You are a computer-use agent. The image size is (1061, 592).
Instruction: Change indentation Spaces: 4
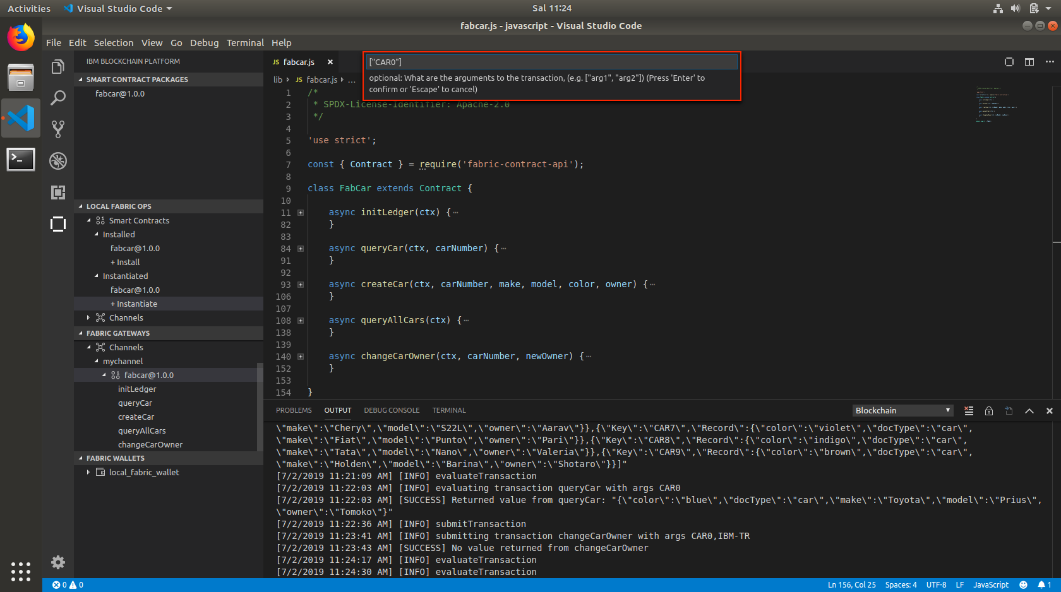click(x=901, y=585)
